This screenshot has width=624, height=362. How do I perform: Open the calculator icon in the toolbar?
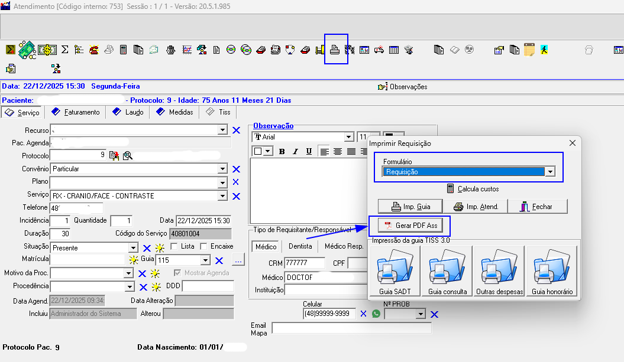[124, 50]
